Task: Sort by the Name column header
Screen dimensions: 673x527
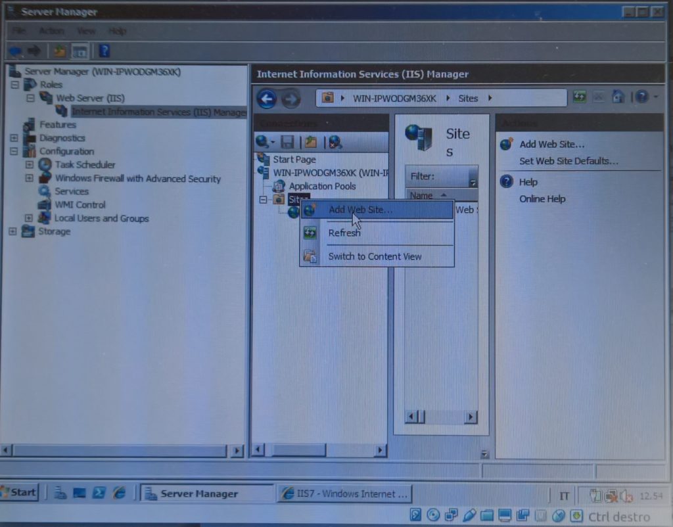Action: 442,196
